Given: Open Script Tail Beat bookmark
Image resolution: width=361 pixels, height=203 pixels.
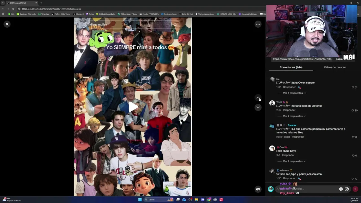Looking at the screenshot, I should tap(186, 14).
